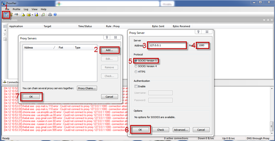Open the Profile menu
275x141 pixels.
coord(16,9)
